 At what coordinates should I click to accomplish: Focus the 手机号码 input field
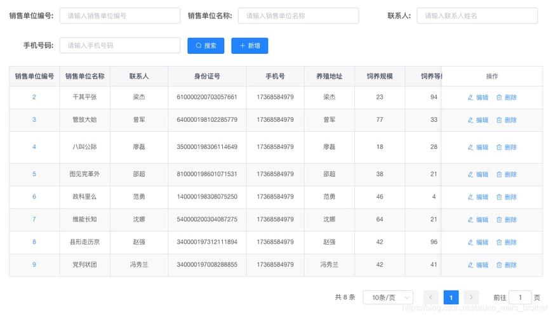pos(120,46)
